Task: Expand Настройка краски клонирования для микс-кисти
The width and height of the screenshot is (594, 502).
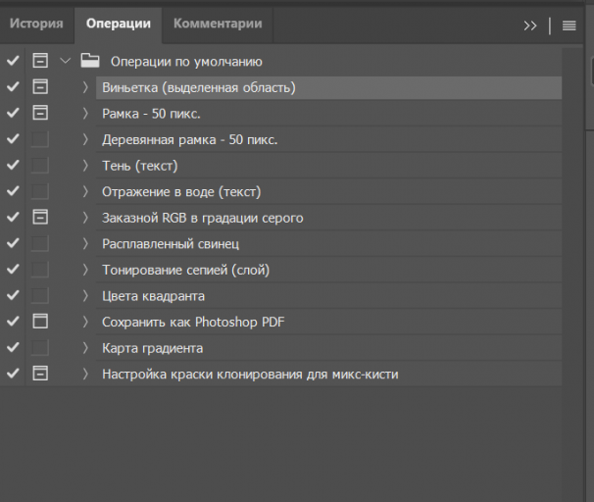Action: tap(85, 374)
